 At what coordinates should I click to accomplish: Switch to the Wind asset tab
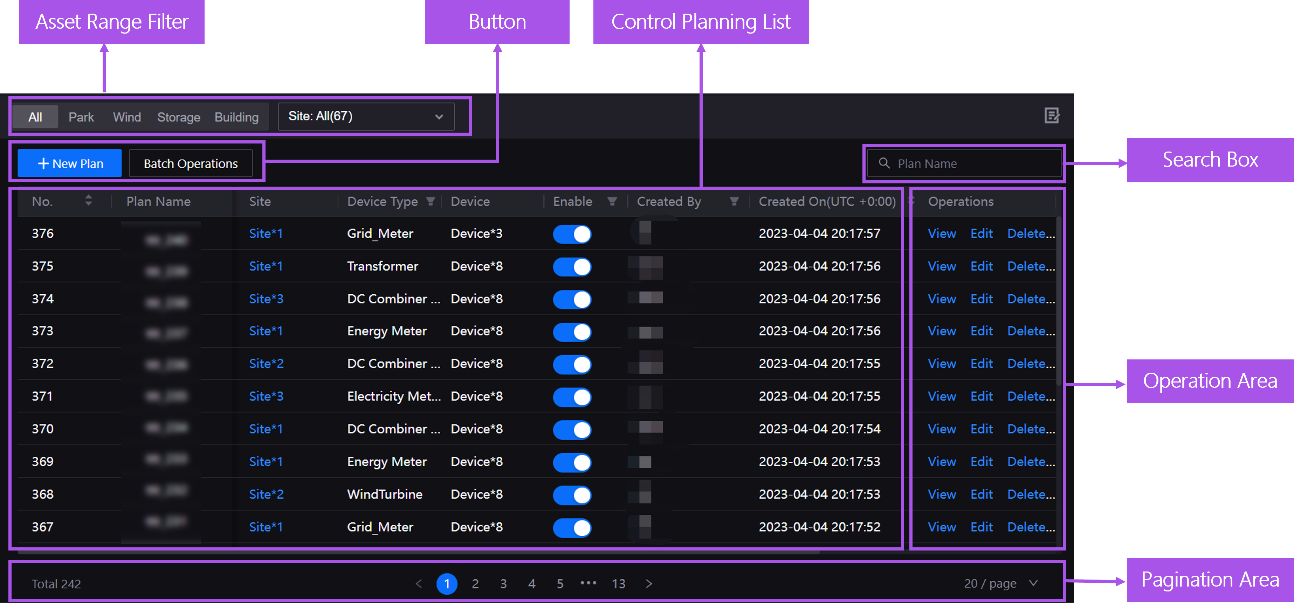(x=126, y=117)
